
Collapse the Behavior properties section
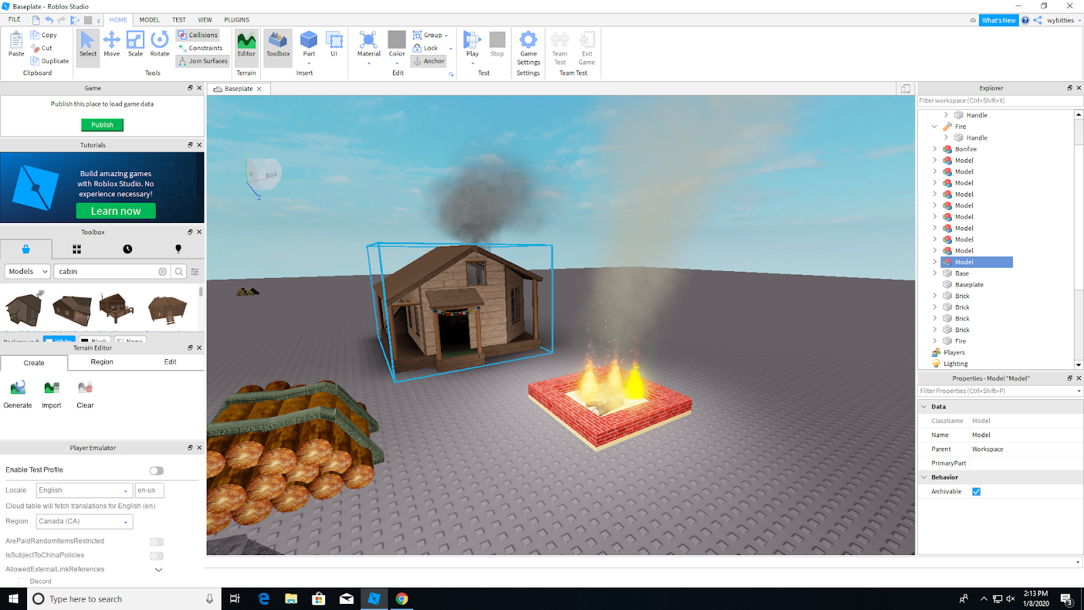923,477
